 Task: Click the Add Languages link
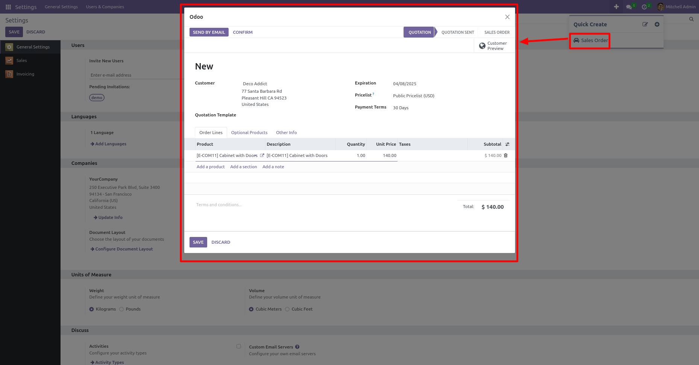click(x=108, y=144)
